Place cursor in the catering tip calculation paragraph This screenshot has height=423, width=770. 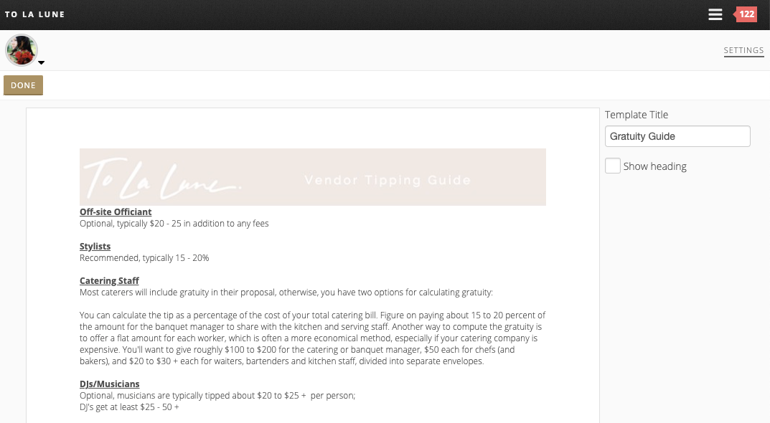pos(312,338)
